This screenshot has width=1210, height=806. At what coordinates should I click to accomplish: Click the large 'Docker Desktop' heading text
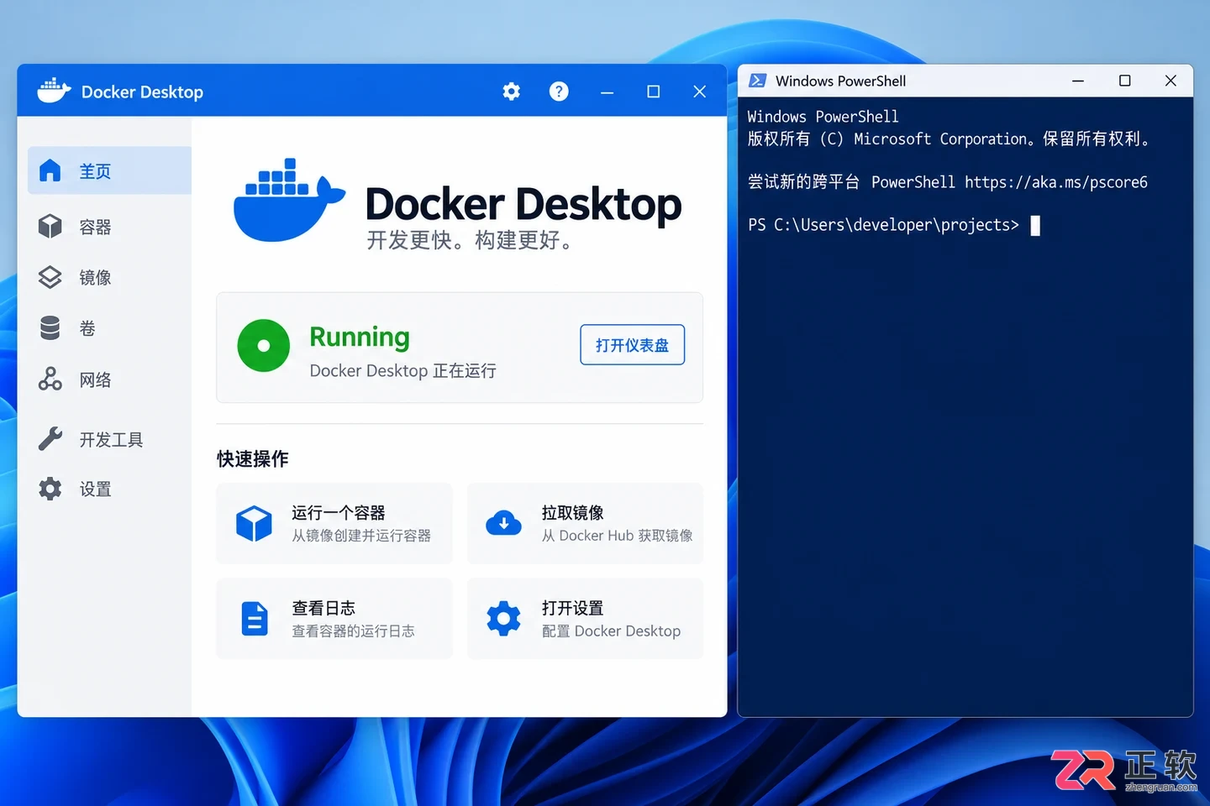pos(523,204)
